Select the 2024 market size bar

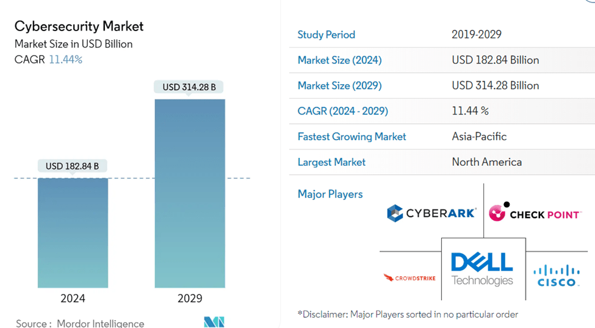click(73, 232)
